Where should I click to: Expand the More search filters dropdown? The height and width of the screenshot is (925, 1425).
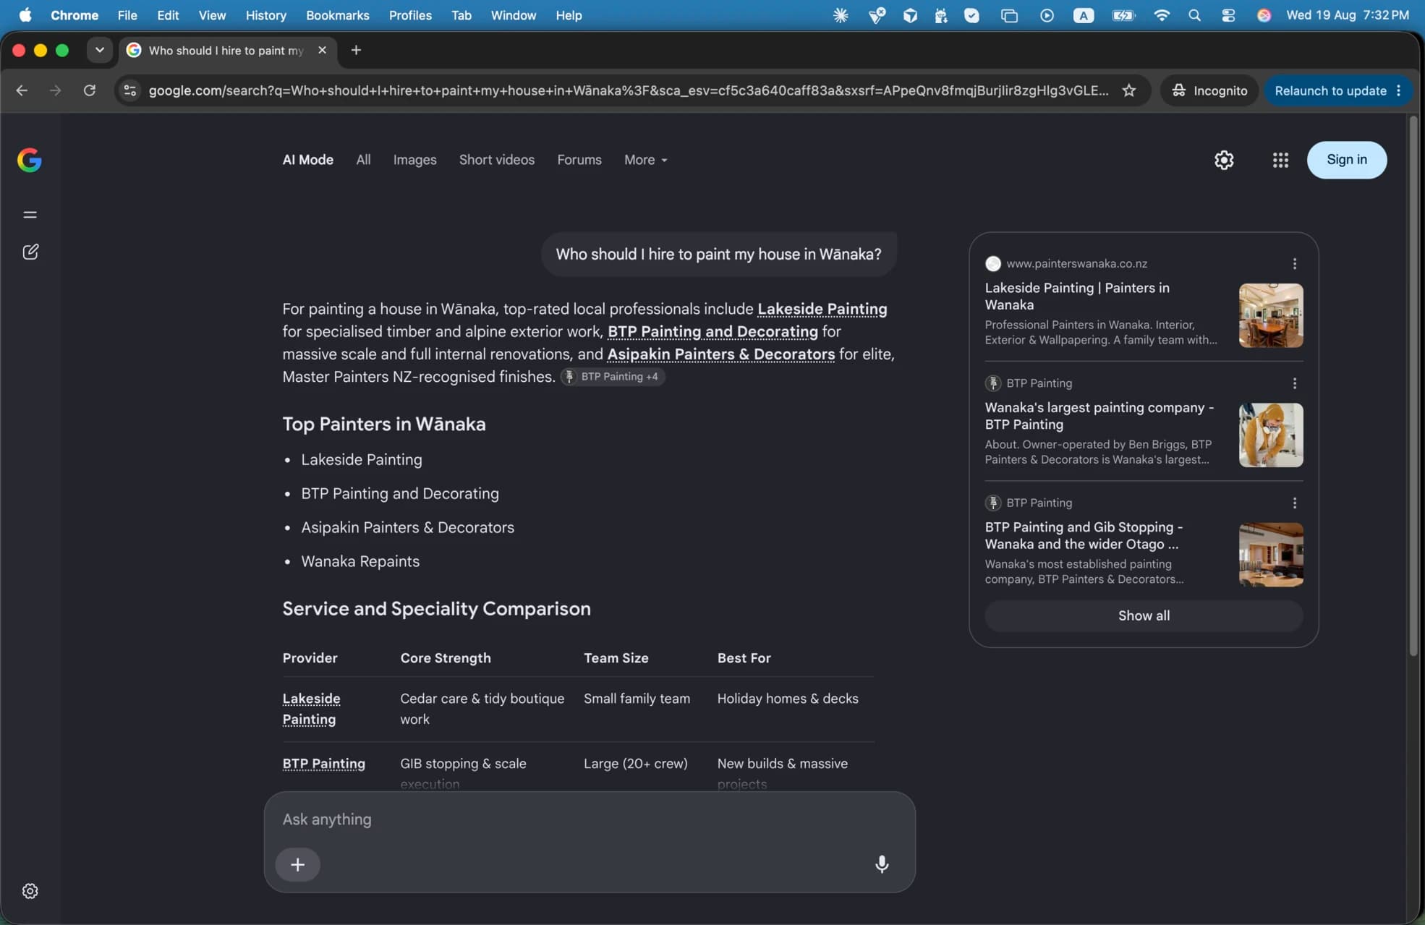[x=646, y=160]
